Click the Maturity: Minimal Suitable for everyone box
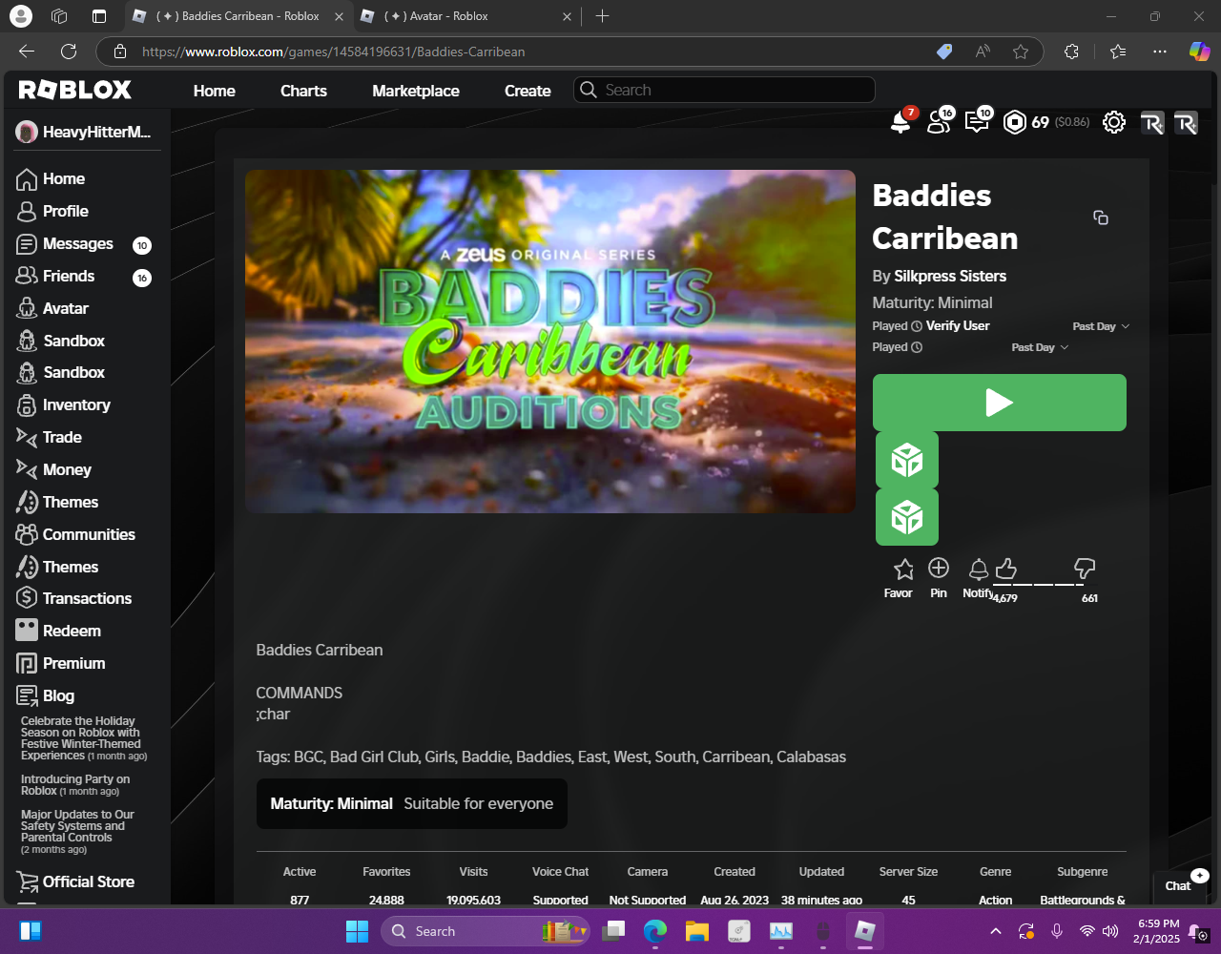The image size is (1221, 954). coord(412,804)
